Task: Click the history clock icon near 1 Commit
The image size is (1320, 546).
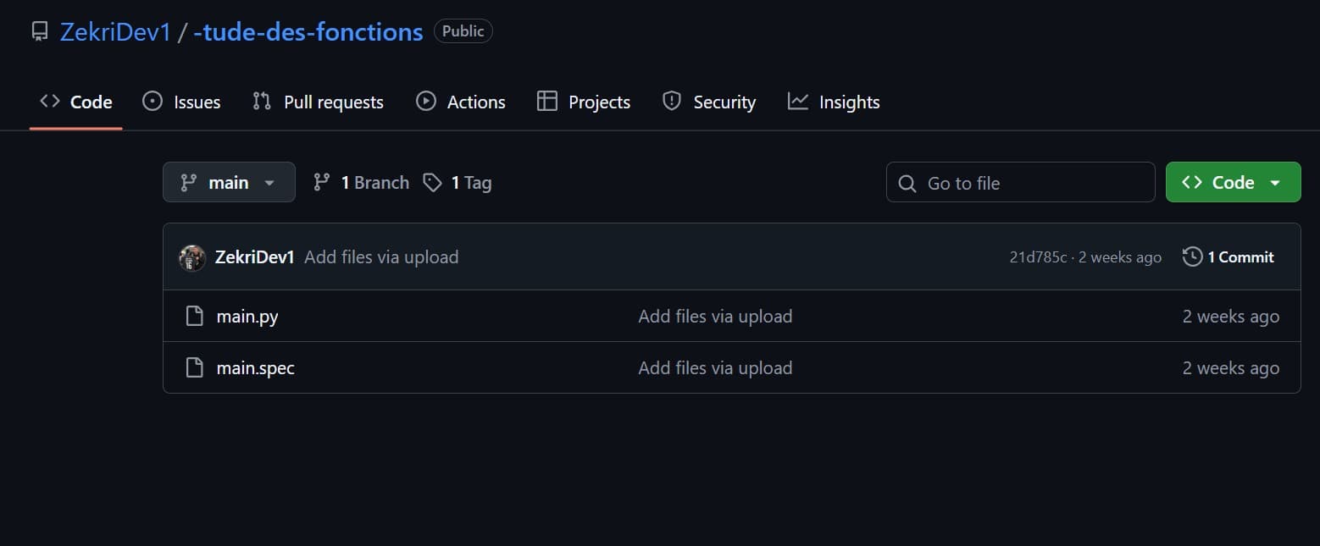Action: pos(1193,256)
